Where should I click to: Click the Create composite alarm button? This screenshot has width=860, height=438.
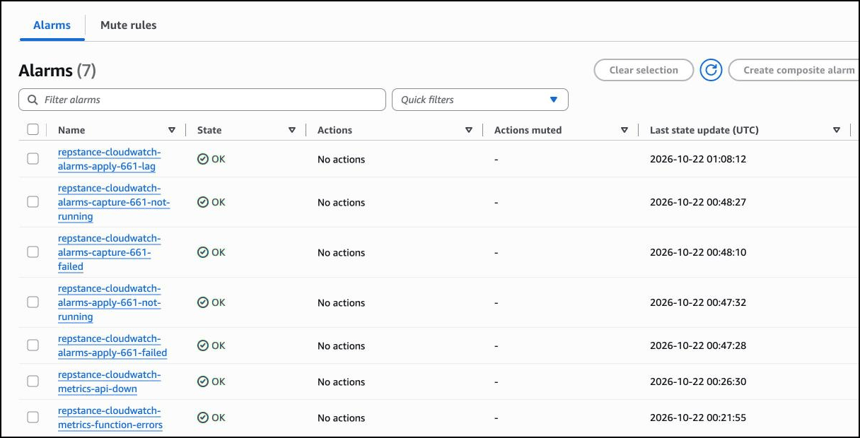(794, 70)
